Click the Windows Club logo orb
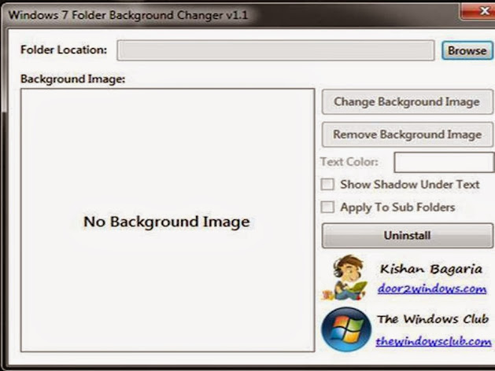This screenshot has width=495, height=371. [346, 329]
